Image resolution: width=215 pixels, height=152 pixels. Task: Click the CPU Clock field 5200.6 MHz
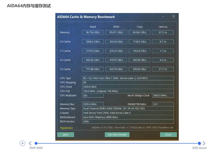coord(128,87)
